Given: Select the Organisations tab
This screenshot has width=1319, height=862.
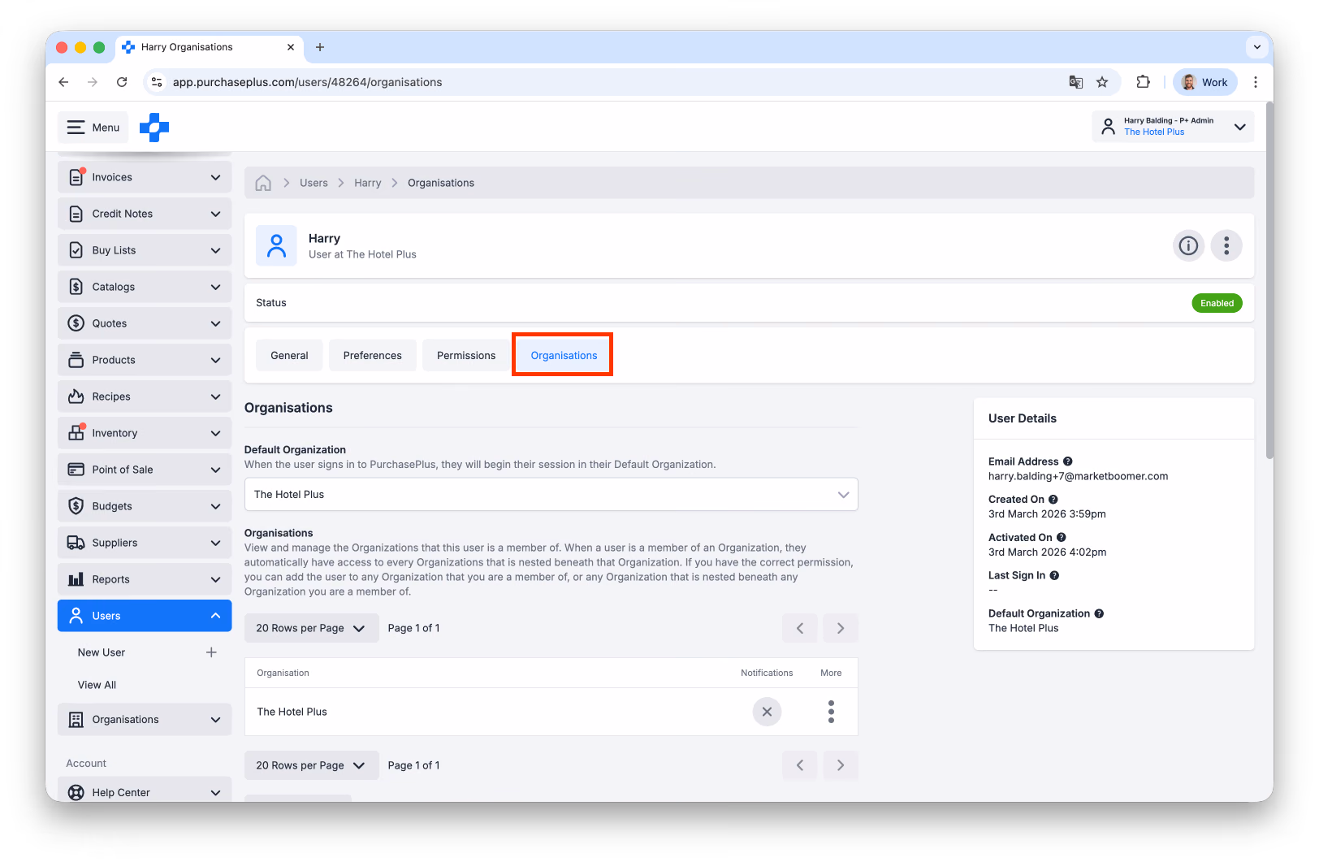Looking at the screenshot, I should [x=564, y=355].
